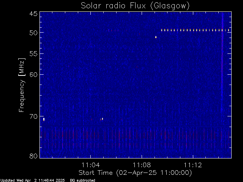
Task: Click the 11:12 time tick label
Action: point(193,165)
